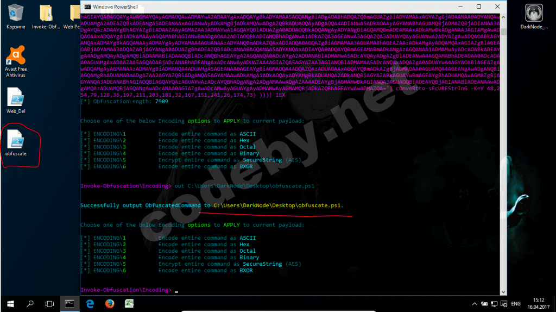Click the PowerShell window title bar icon
The width and height of the screenshot is (556, 312).
(x=87, y=7)
